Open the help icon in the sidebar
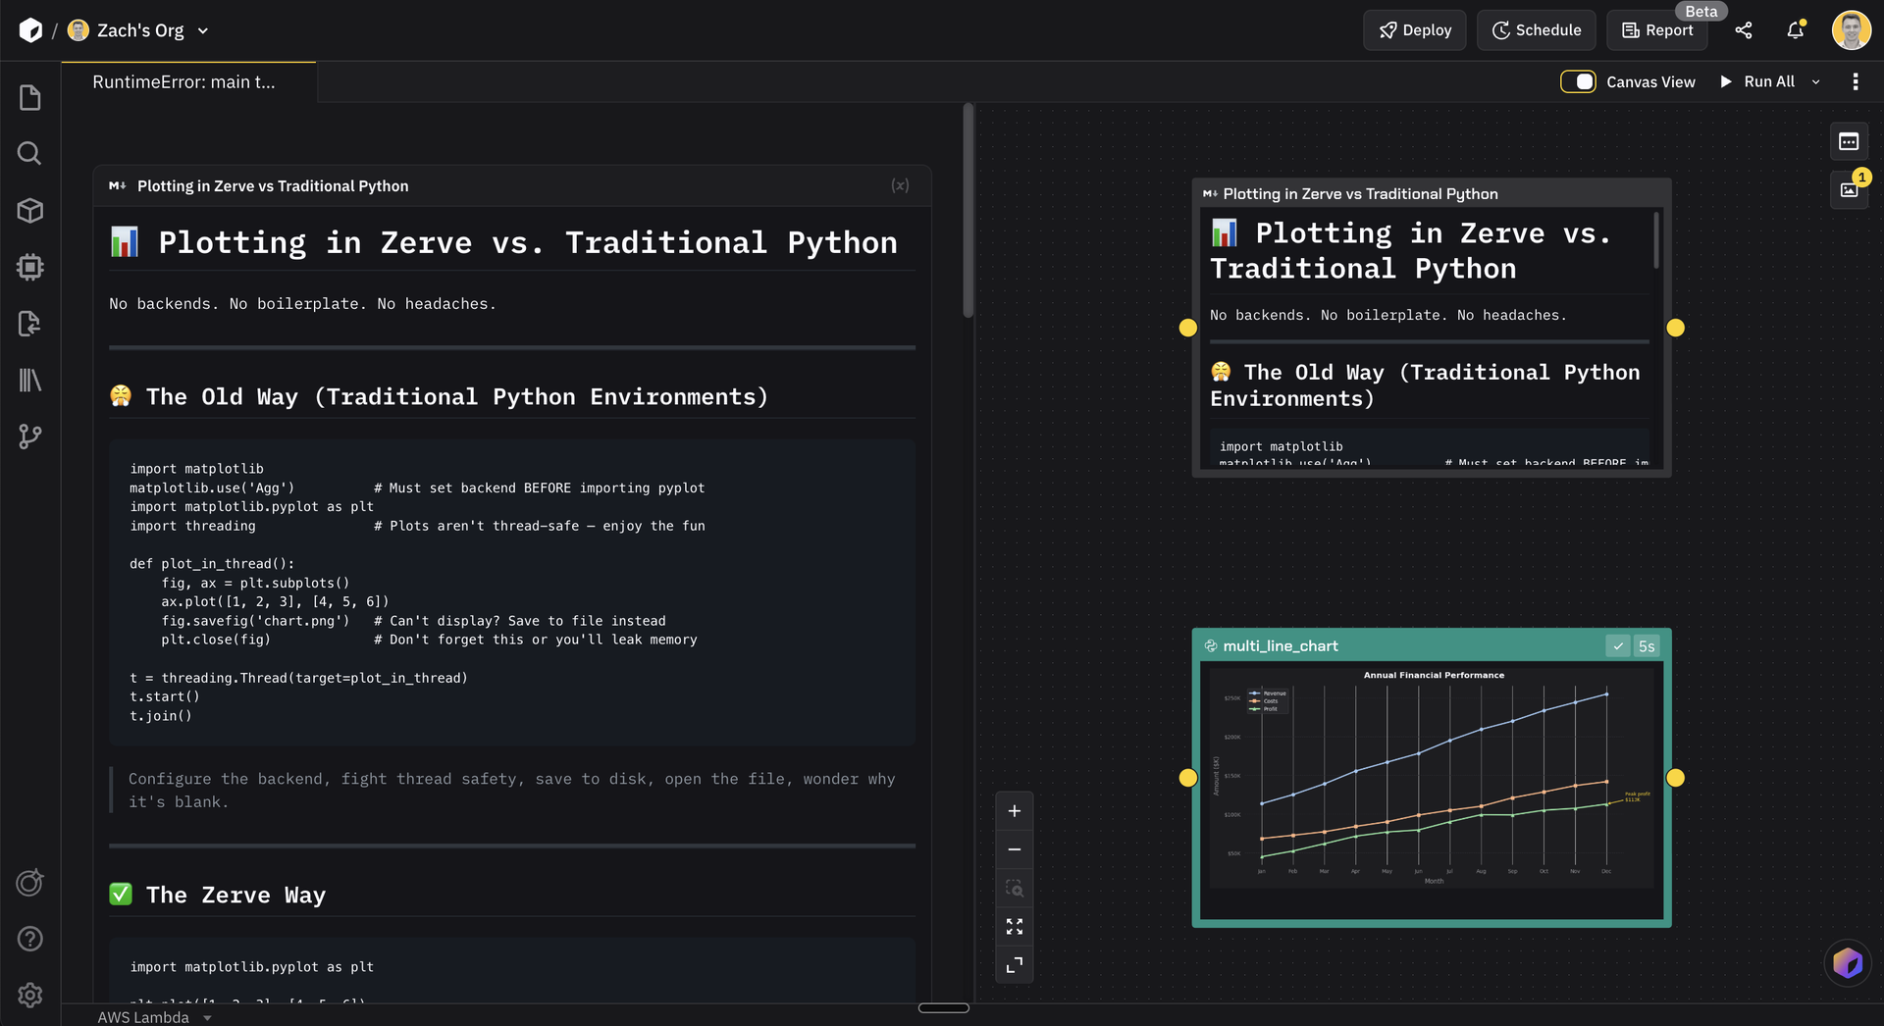This screenshot has height=1026, width=1884. 29,939
